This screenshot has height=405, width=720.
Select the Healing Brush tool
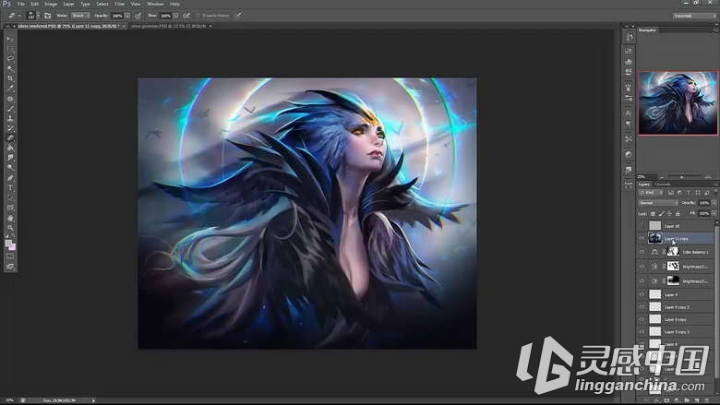10,99
